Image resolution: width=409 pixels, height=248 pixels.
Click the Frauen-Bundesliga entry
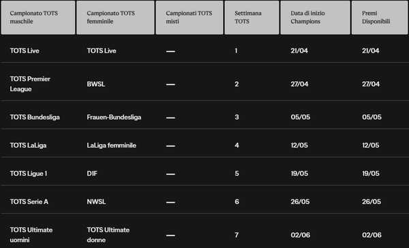point(114,117)
